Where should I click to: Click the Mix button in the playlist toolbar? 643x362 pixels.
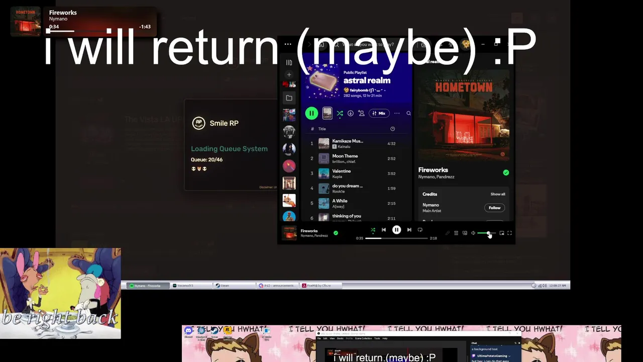click(379, 114)
